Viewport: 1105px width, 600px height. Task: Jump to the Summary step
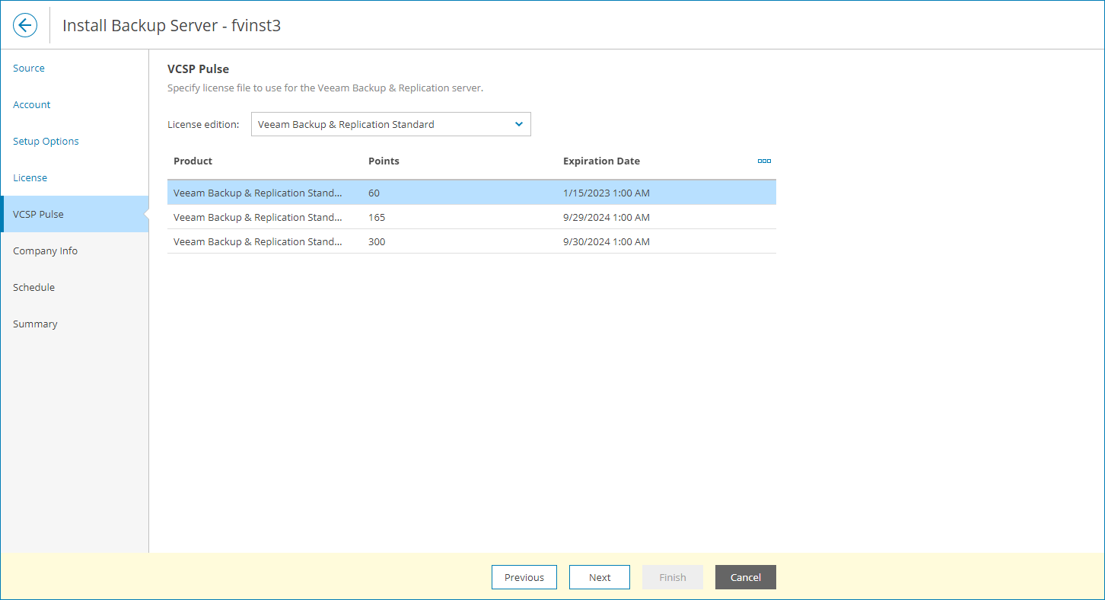pos(35,324)
